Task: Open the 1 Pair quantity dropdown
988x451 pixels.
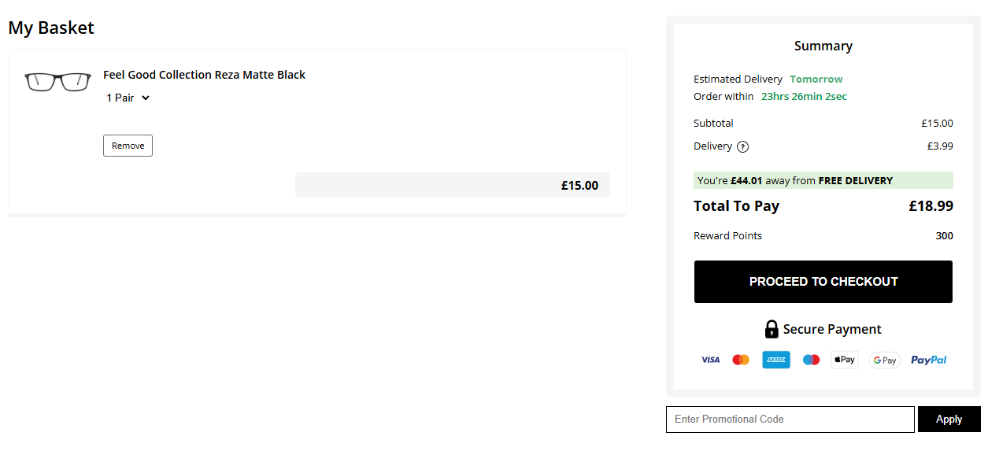Action: (128, 98)
